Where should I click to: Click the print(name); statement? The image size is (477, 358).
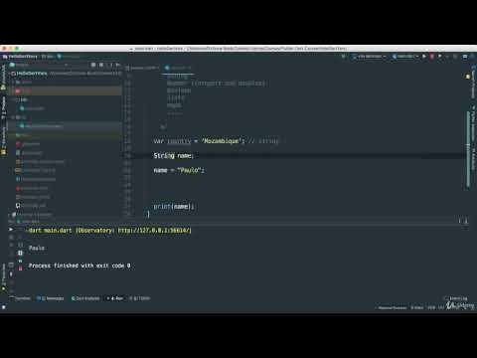174,207
